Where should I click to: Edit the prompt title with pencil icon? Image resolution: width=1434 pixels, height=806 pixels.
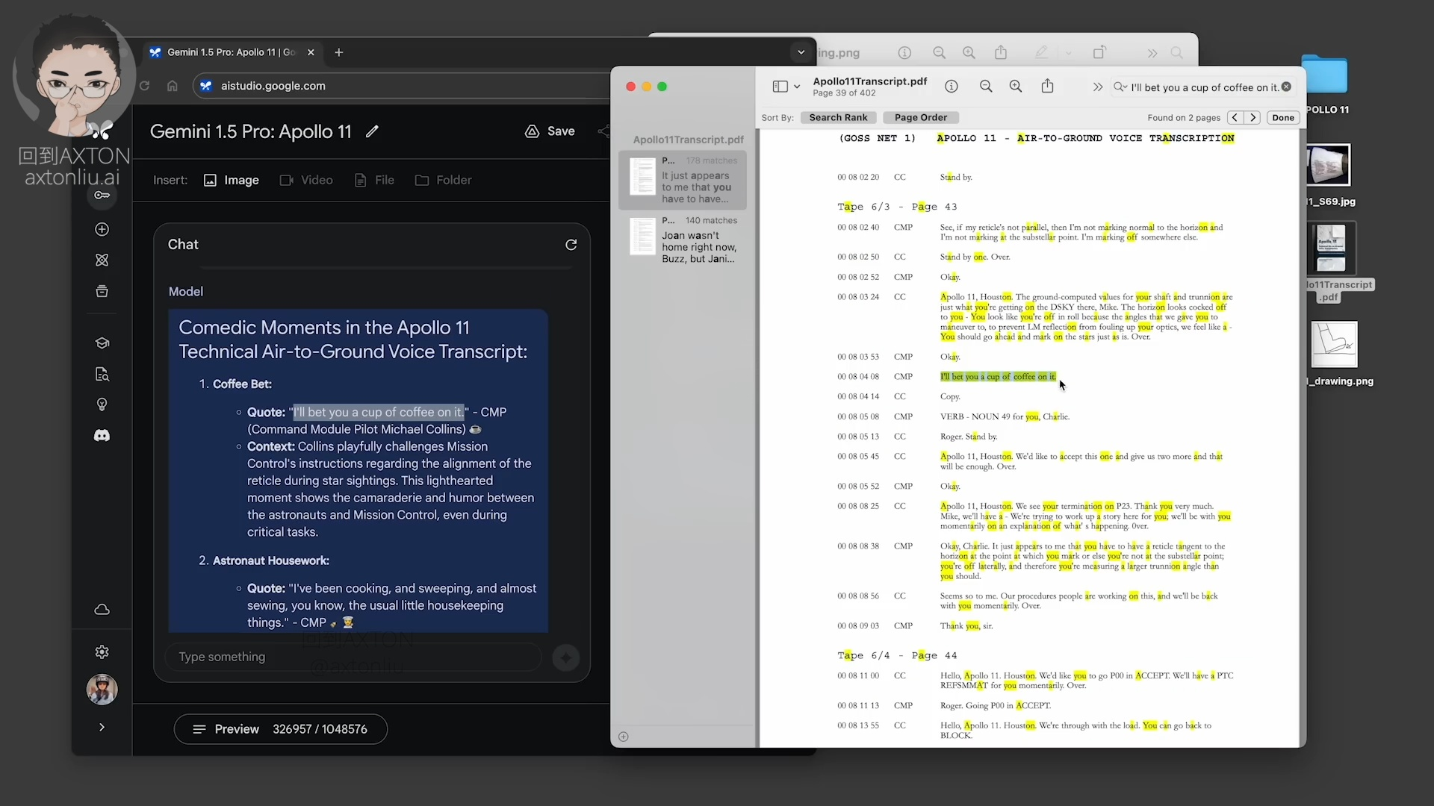372,132
